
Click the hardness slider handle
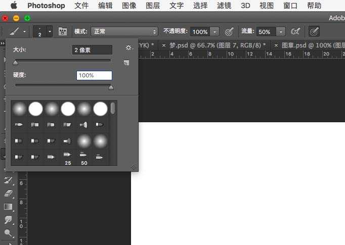coord(111,87)
